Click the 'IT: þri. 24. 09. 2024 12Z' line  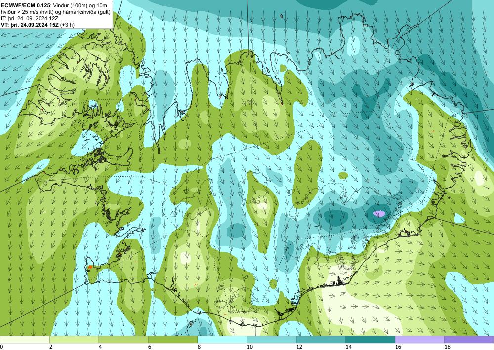point(30,18)
